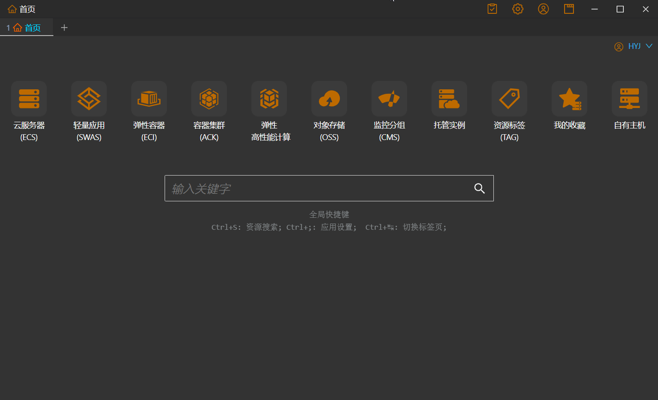Close the application window
Viewport: 658px width, 400px height.
coord(646,9)
